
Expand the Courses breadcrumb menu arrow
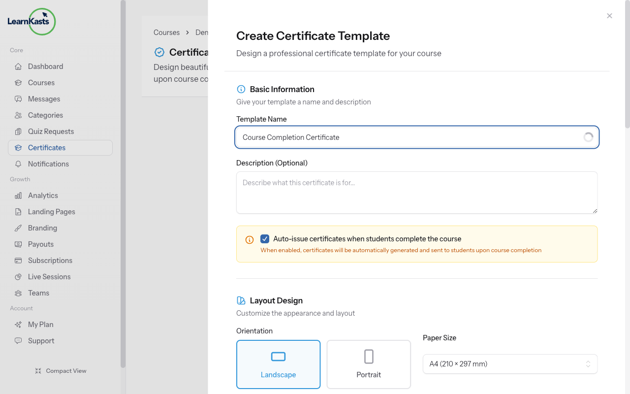(187, 32)
